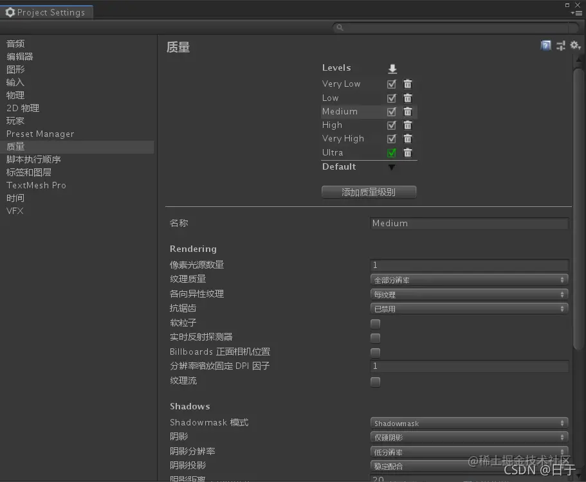Open the 纹理质量 dropdown

[x=469, y=280]
